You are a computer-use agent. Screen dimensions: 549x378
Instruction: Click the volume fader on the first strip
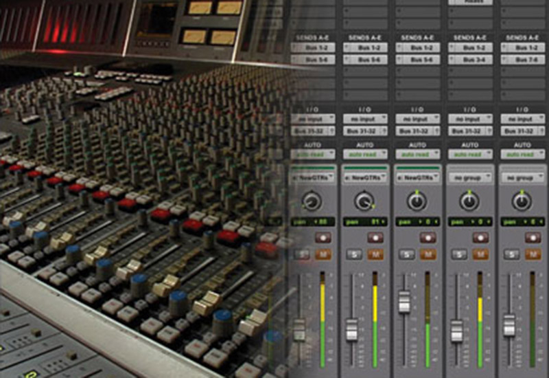click(x=299, y=330)
